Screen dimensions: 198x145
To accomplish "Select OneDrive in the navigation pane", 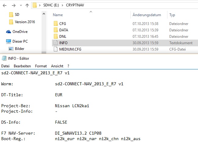I will coord(20,32).
